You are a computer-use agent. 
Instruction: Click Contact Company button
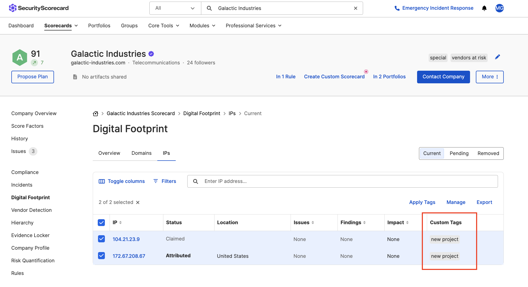click(x=443, y=77)
